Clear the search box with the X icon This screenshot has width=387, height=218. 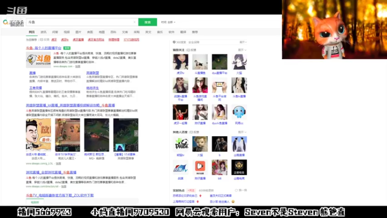134,22
